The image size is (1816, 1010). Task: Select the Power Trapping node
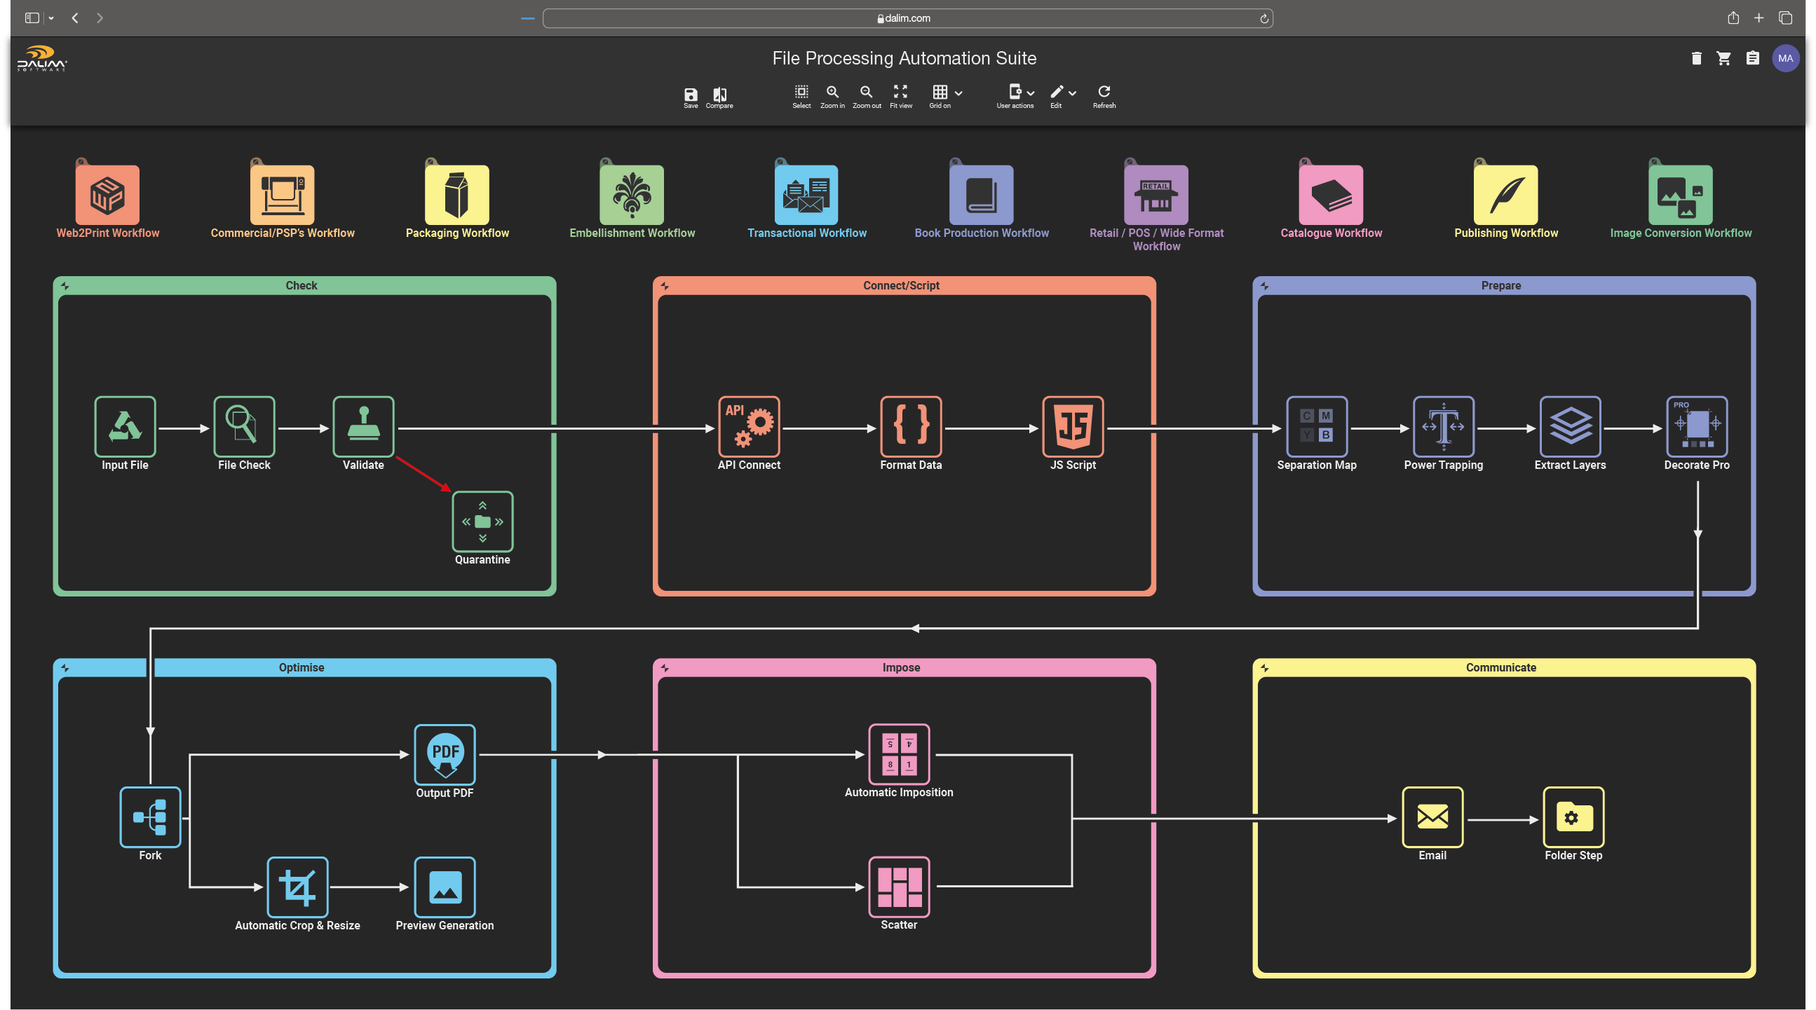pyautogui.click(x=1443, y=426)
